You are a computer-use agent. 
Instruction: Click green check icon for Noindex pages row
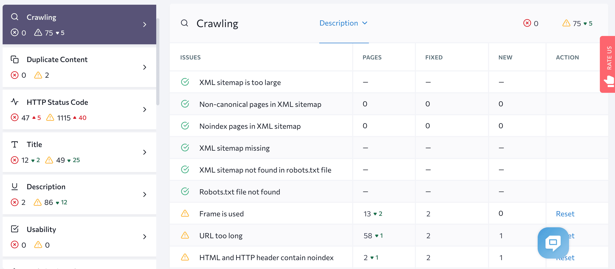pyautogui.click(x=185, y=126)
